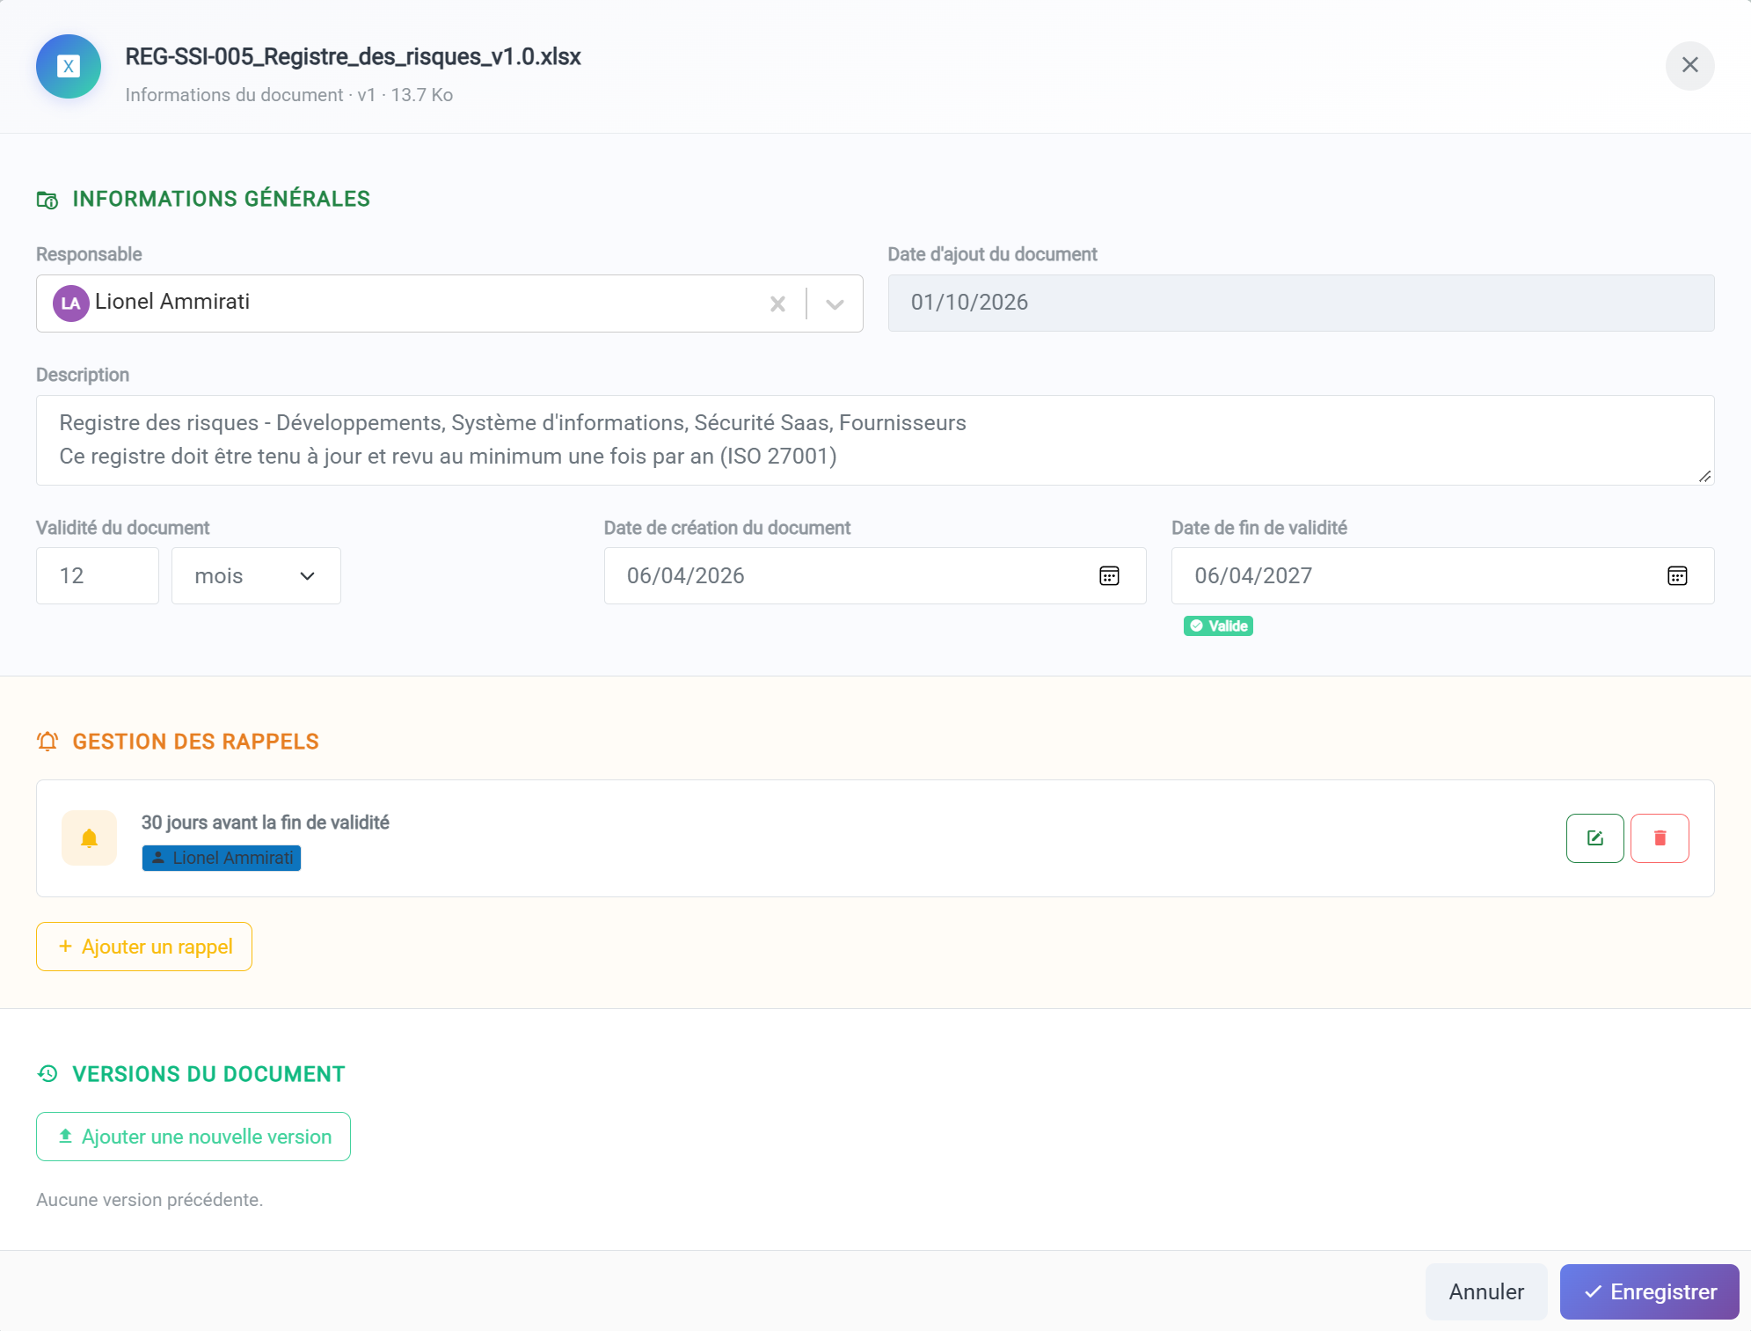
Task: Close the document information dialog
Action: 1689,65
